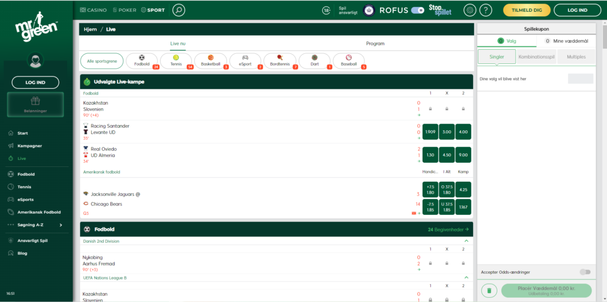
Task: Select the Tennis sport filter
Action: 176,61
